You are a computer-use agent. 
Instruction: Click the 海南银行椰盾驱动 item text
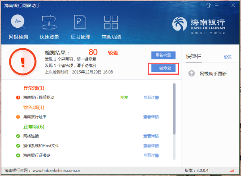tap(39, 98)
